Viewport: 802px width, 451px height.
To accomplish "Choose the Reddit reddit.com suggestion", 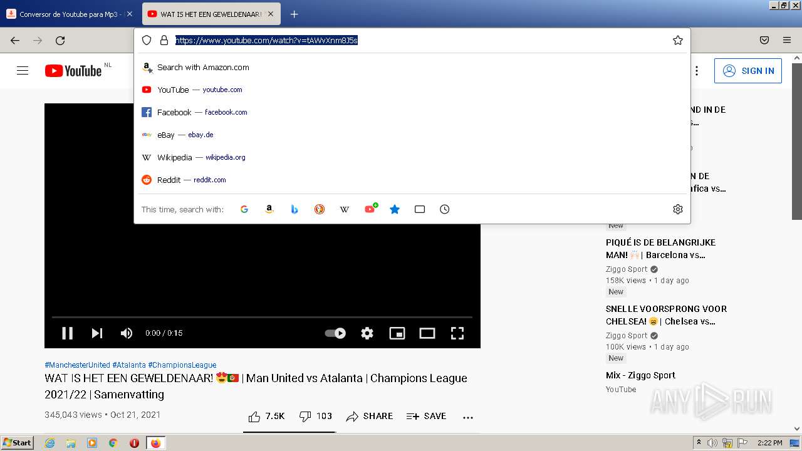I will pyautogui.click(x=412, y=180).
